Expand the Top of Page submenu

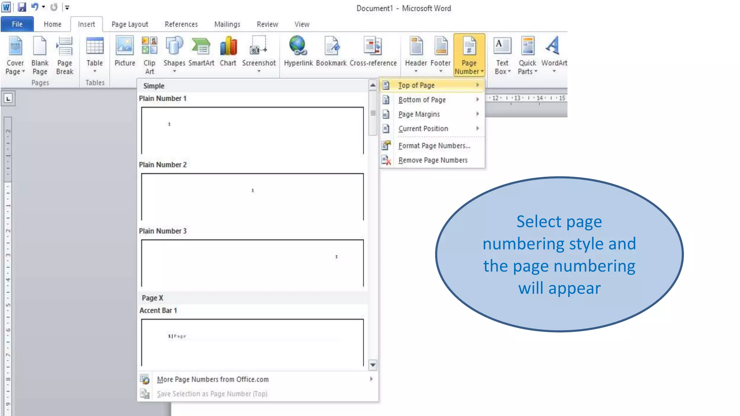432,85
